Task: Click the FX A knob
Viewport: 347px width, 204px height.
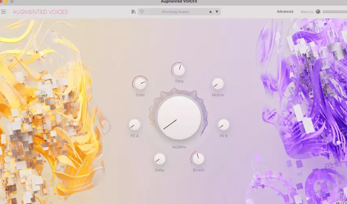Action: coord(135,125)
